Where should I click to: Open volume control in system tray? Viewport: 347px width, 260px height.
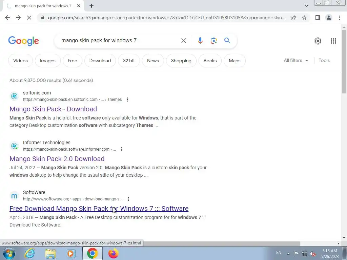tap(313, 253)
